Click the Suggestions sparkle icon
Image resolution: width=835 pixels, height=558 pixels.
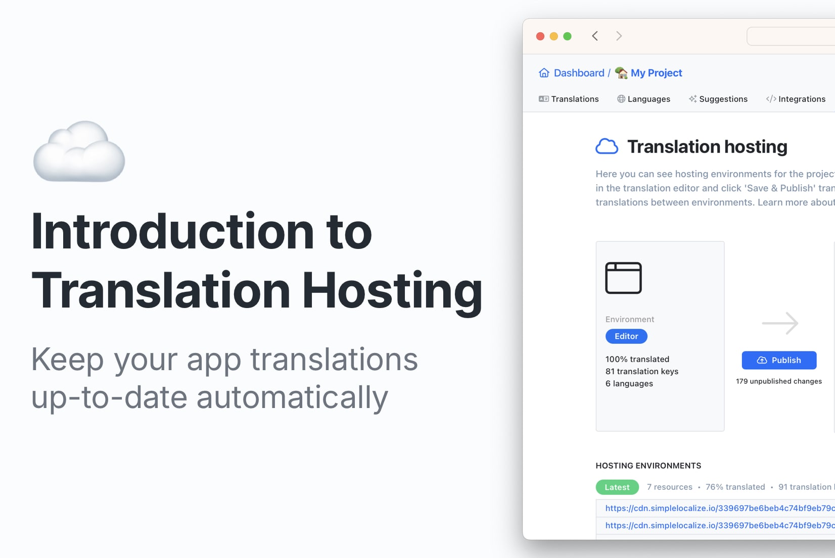coord(692,99)
